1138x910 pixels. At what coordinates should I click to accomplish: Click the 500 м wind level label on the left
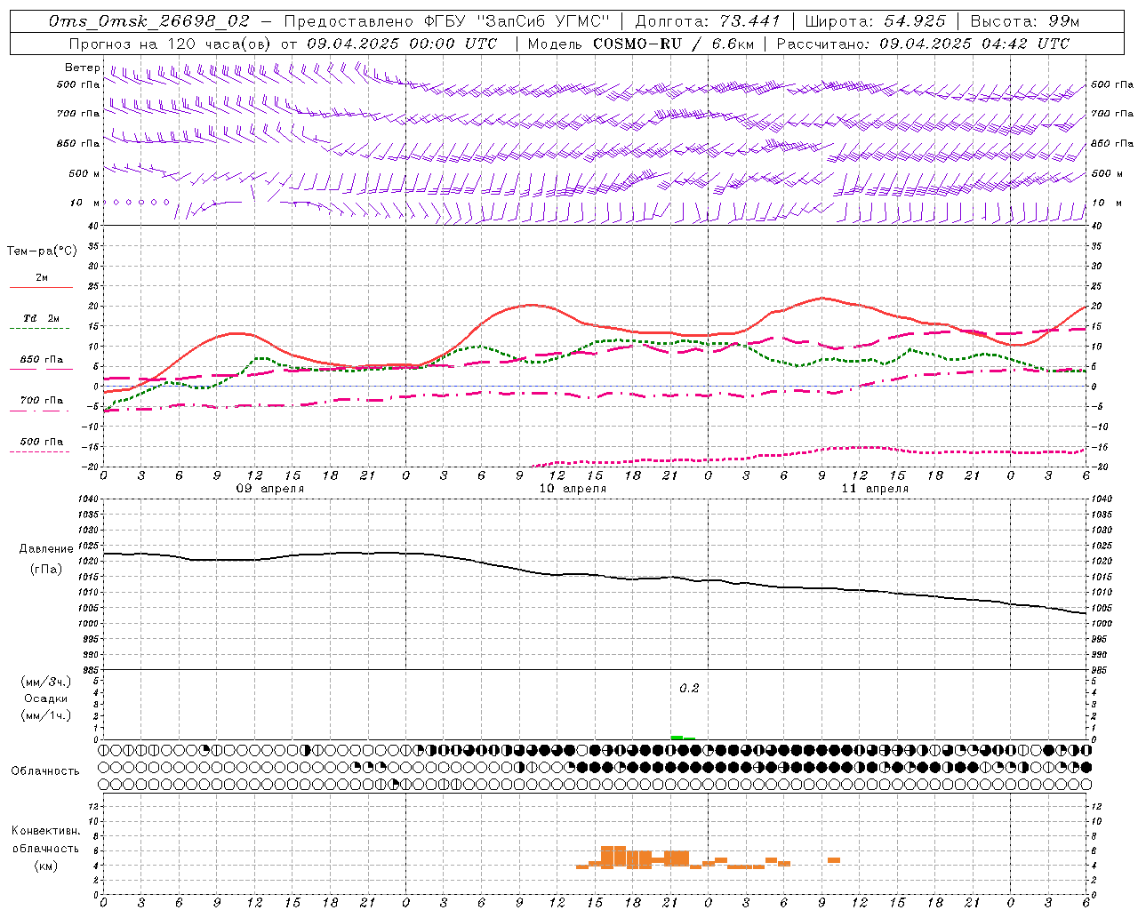pyautogui.click(x=84, y=173)
